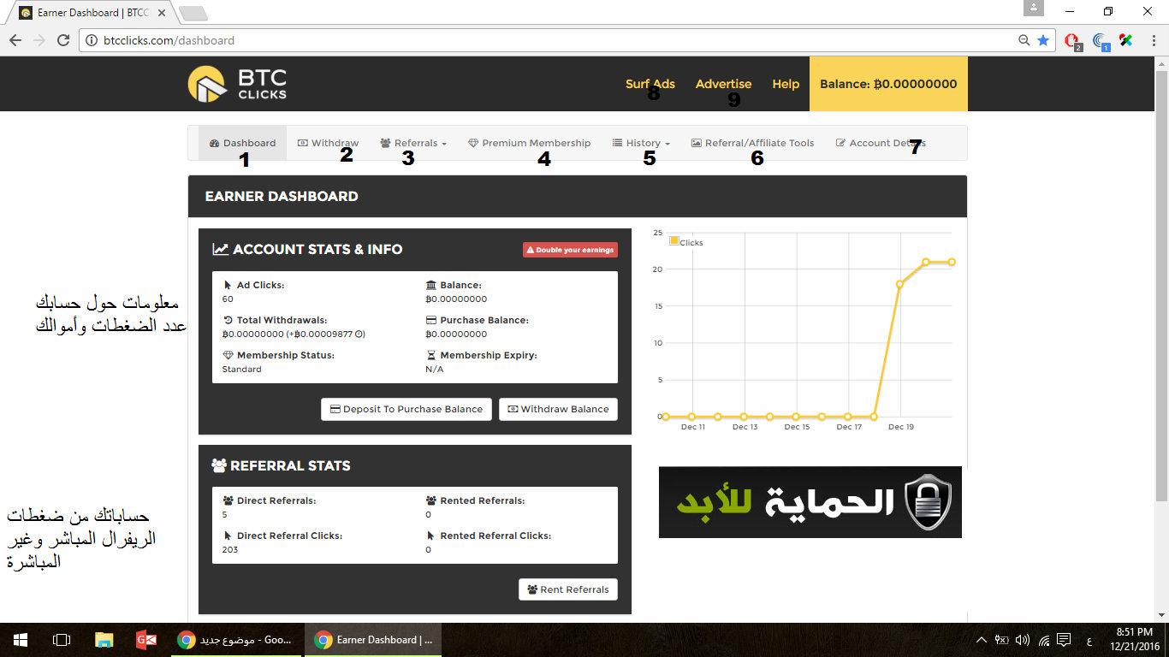Open the Surf Ads link
Screen dimensions: 1169x657
coord(650,84)
